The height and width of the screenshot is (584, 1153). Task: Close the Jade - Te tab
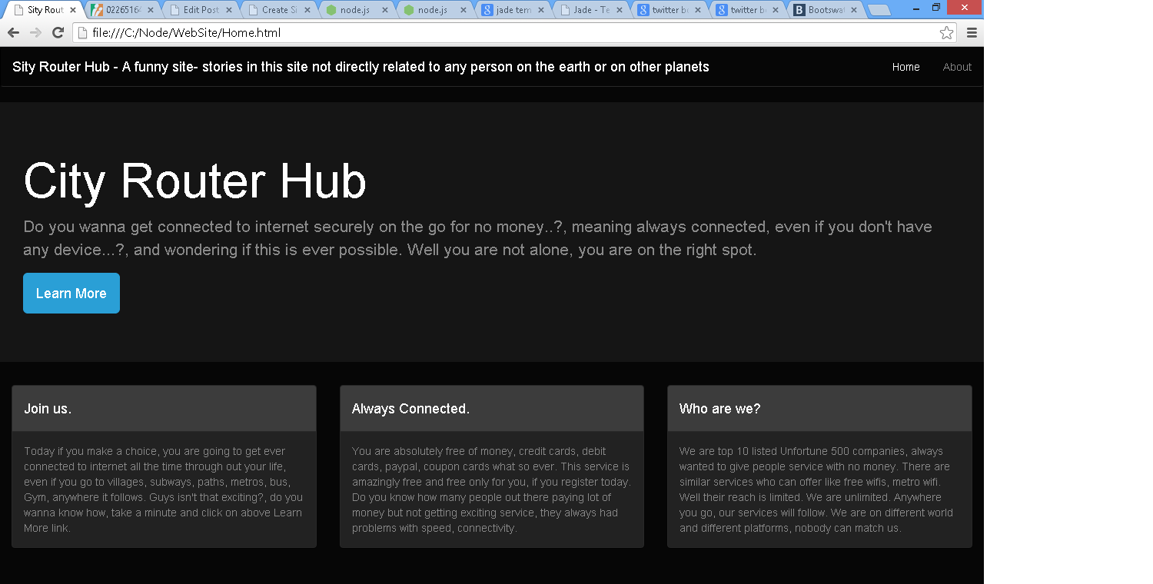[x=619, y=11]
